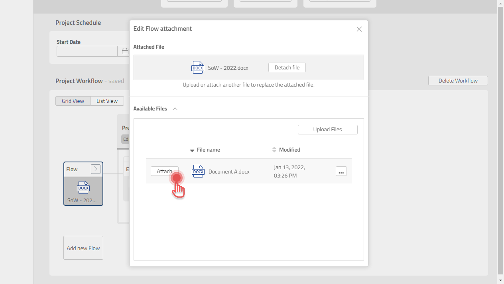Click the scrollbar down arrow
This screenshot has height=284, width=504.
501,280
